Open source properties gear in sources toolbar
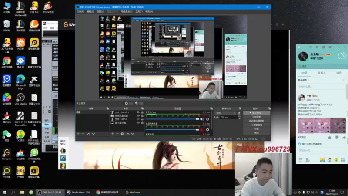This screenshot has width=348, height=196. pos(122,134)
